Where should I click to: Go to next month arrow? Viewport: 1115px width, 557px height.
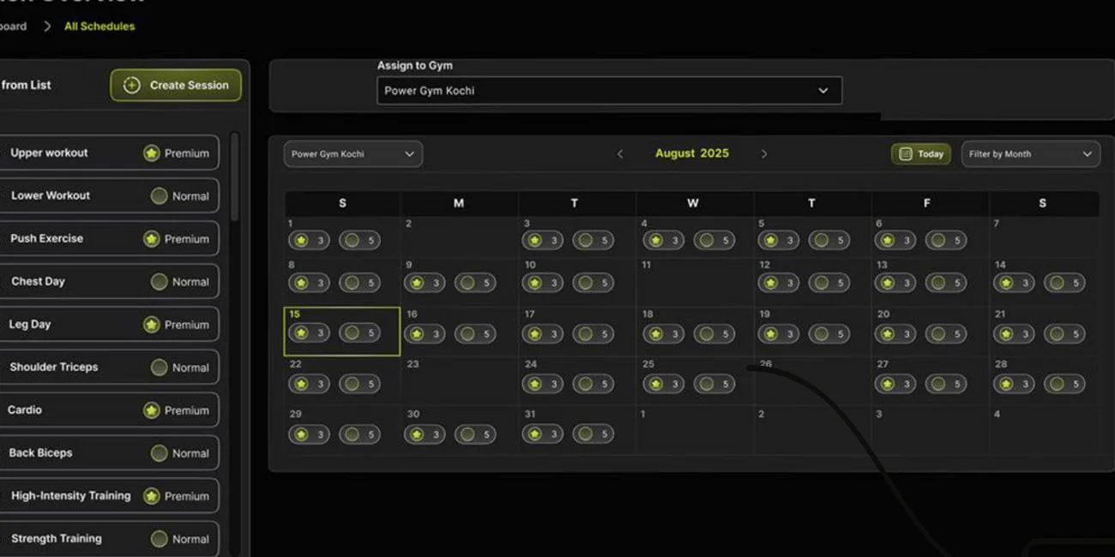(x=764, y=154)
